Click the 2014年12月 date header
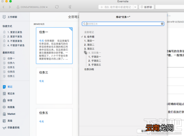 click(x=39, y=24)
